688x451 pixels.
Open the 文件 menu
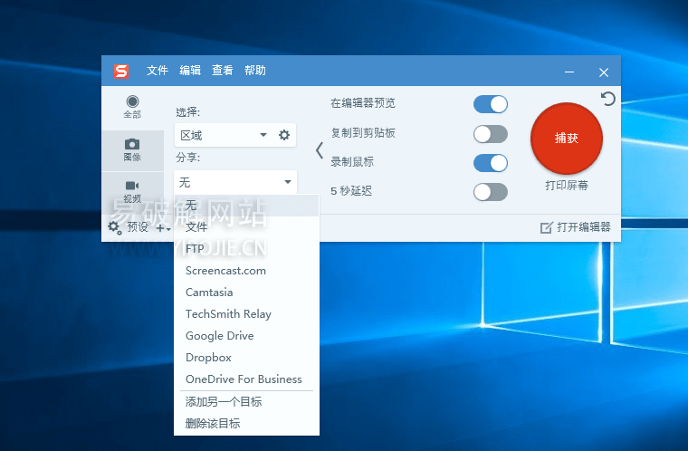point(158,71)
